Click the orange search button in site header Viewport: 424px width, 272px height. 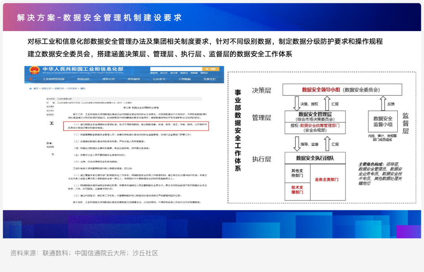212,69
